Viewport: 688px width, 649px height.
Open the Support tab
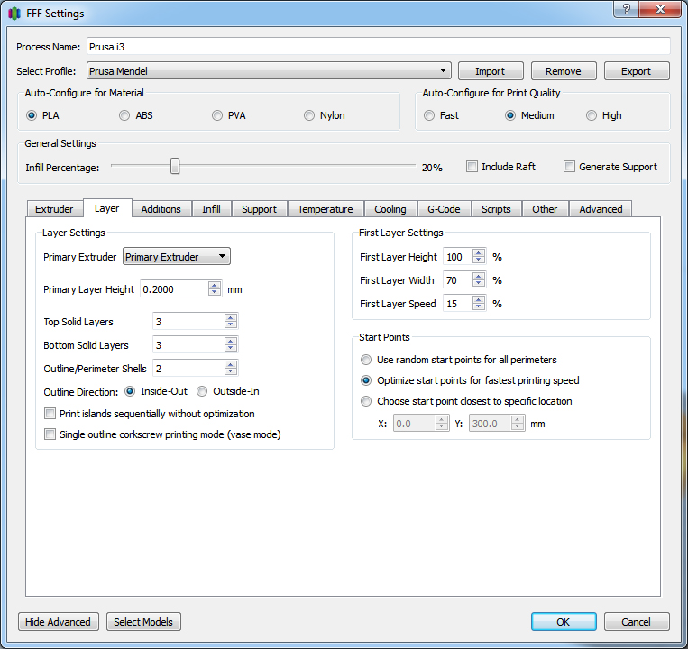pos(260,209)
